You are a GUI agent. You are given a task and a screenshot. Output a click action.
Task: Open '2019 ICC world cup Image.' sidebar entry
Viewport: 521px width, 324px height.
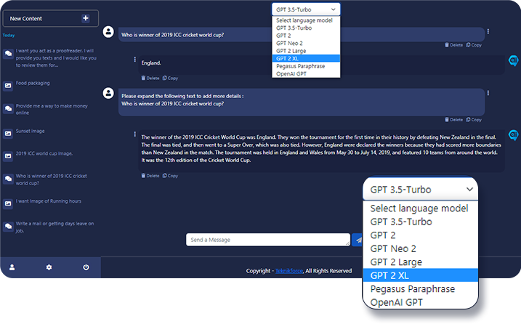(44, 153)
